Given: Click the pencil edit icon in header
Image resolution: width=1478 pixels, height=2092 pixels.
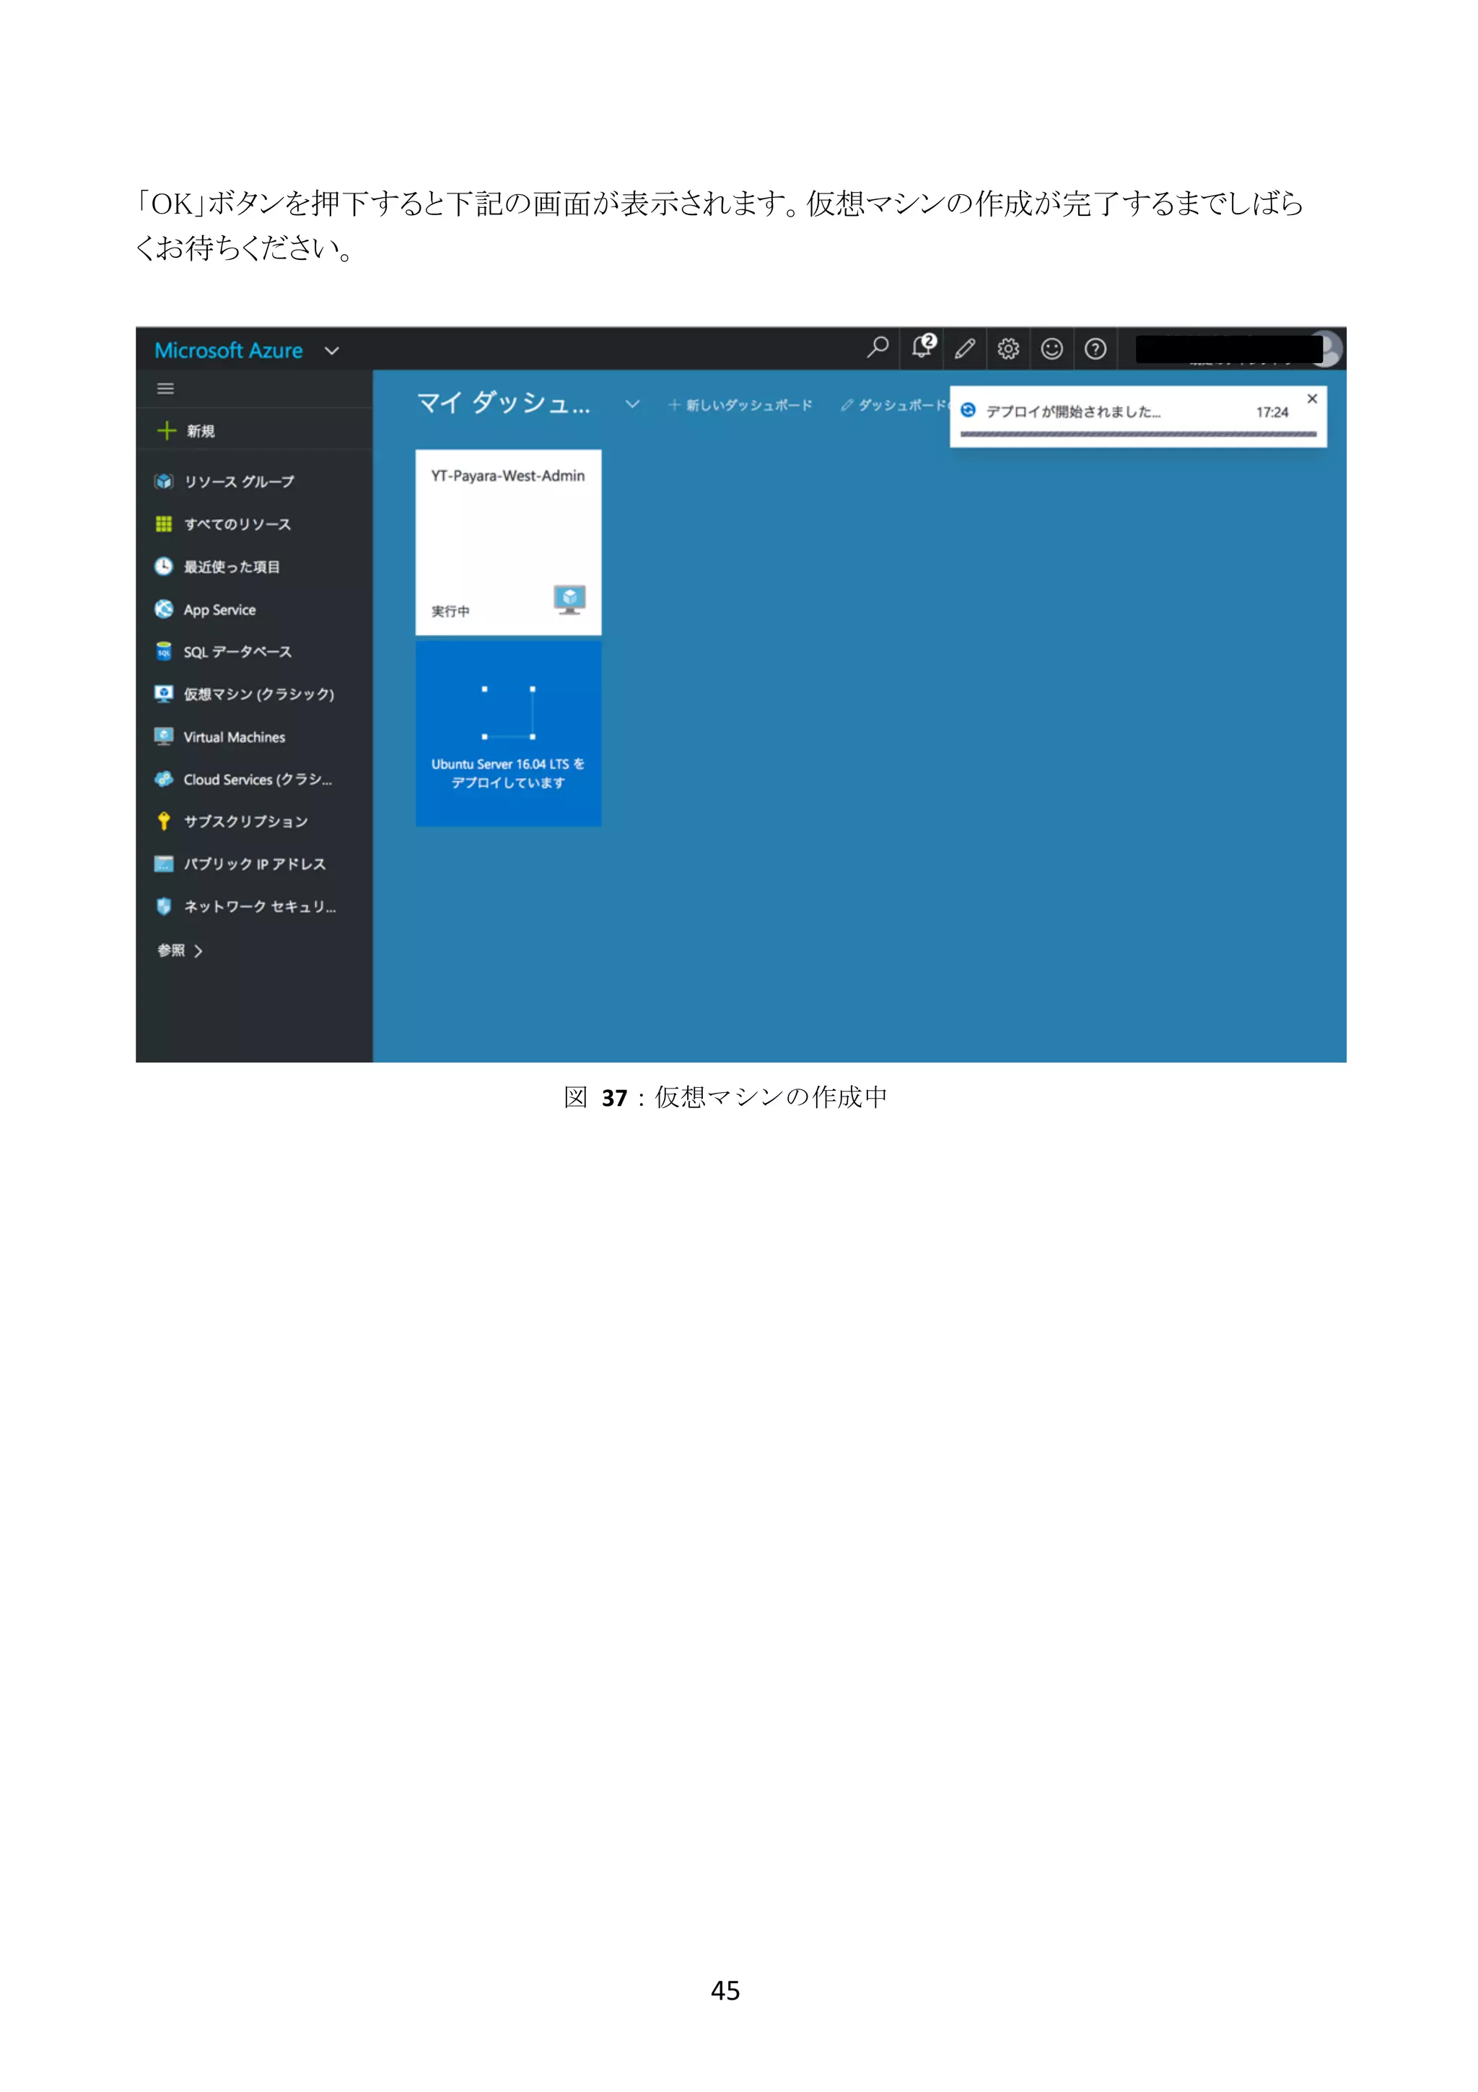Looking at the screenshot, I should tap(966, 348).
